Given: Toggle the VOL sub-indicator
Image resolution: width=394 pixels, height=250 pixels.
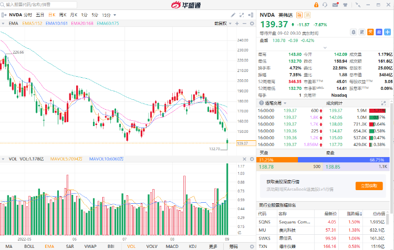Looking at the screenshot, I should click(131, 246).
